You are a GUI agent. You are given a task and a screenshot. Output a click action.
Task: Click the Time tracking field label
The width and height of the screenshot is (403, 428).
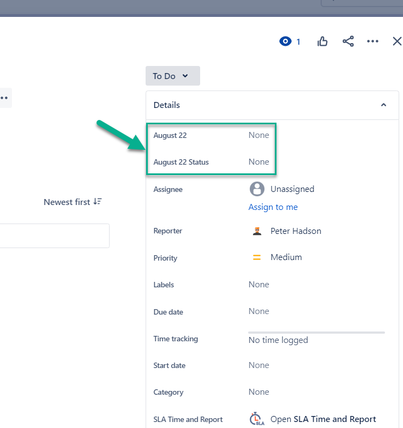coord(176,339)
